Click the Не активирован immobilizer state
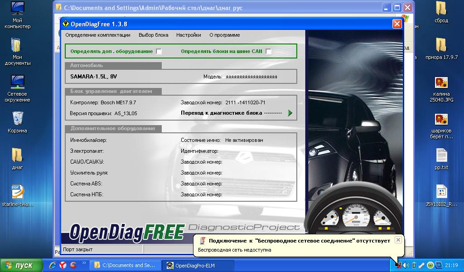The height and width of the screenshot is (272, 464). point(244,140)
